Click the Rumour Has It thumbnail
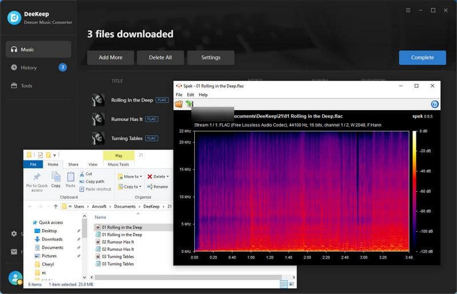 tap(98, 119)
